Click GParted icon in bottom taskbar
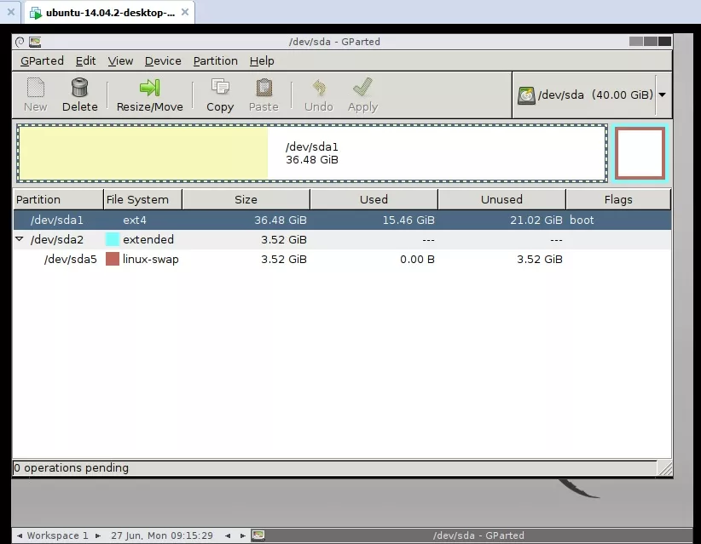 (x=258, y=535)
